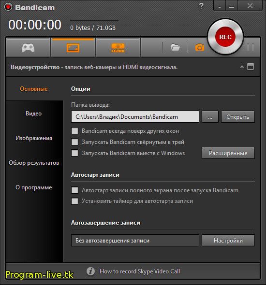Toggle the window view icon beside arrow

click(251, 67)
